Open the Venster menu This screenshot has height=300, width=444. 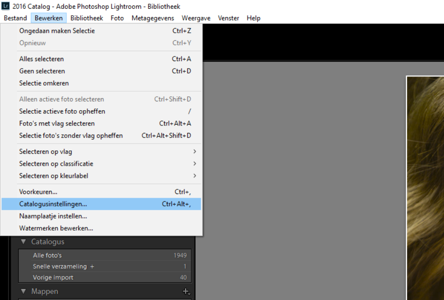(x=228, y=18)
